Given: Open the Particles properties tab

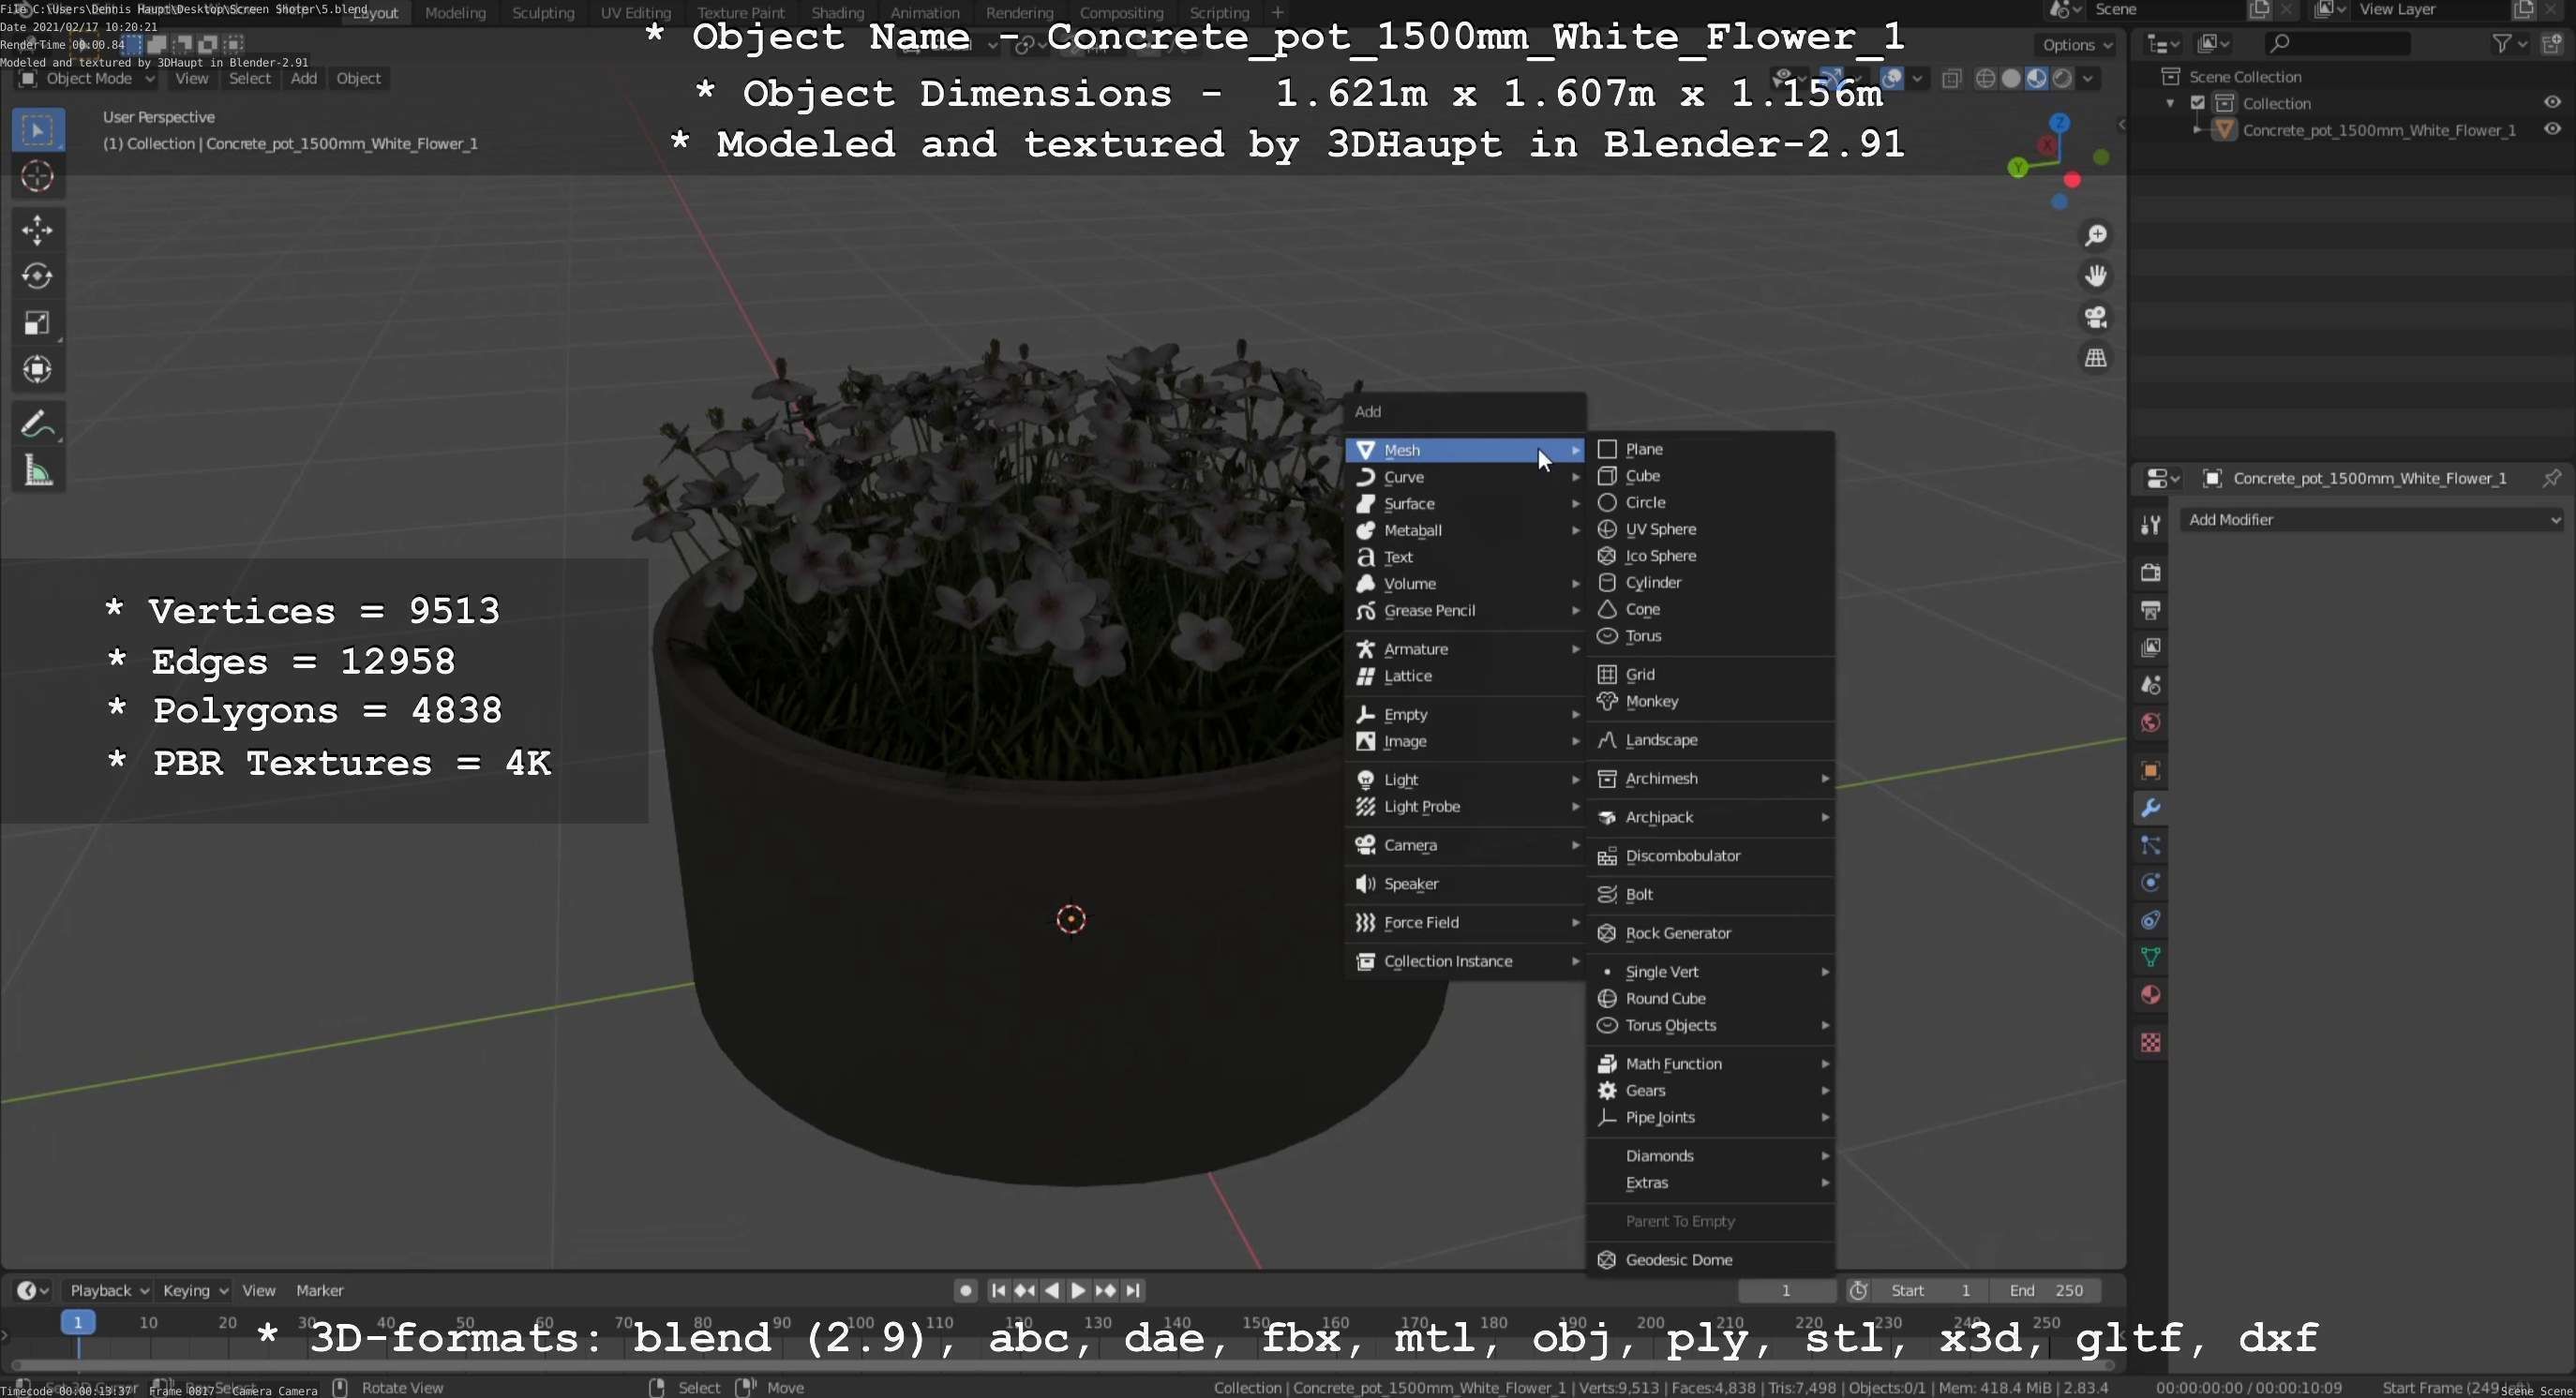Looking at the screenshot, I should click(2150, 845).
